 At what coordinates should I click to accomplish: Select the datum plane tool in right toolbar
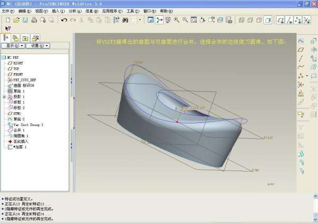click(x=301, y=50)
